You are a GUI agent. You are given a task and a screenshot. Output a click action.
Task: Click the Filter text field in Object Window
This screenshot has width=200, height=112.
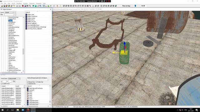coord(9,15)
